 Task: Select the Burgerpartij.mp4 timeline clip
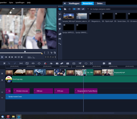tap(119, 72)
